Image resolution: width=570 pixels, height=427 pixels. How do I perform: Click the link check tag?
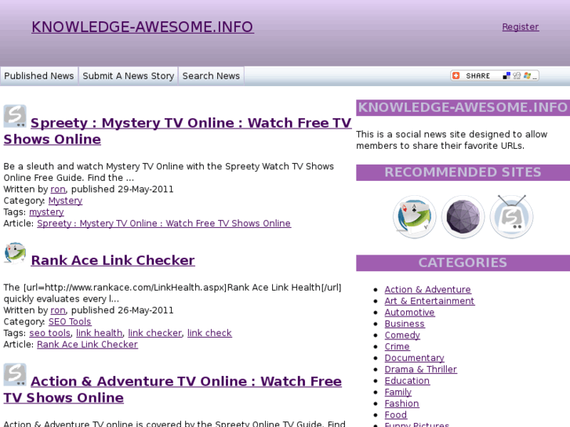209,333
